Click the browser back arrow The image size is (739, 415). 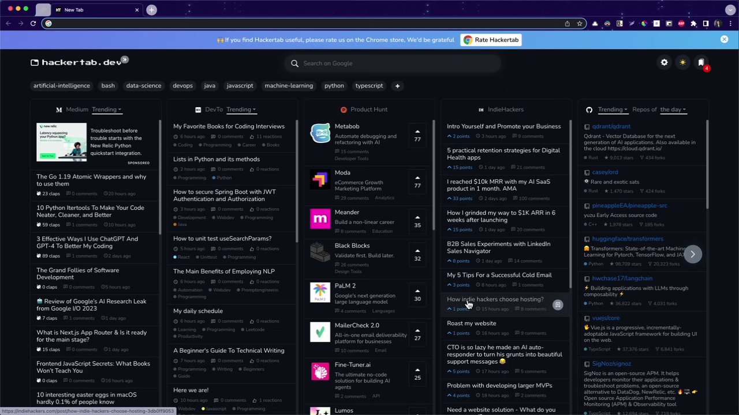coord(8,24)
